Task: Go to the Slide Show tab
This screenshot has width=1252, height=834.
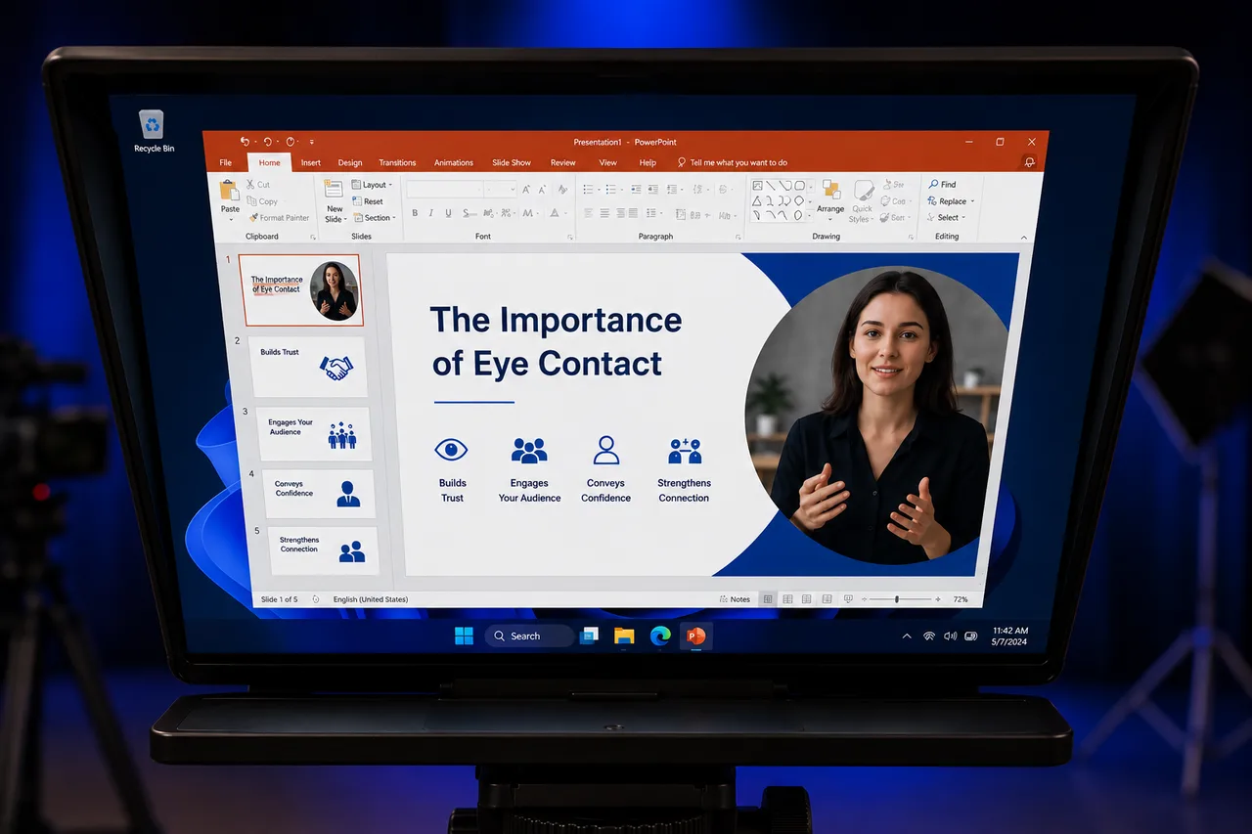Action: tap(512, 163)
